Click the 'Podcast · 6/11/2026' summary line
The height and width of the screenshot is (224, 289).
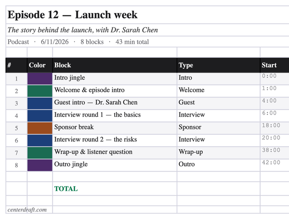pyautogui.click(x=78, y=42)
